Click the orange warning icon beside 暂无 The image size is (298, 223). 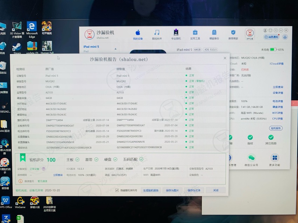(20, 181)
